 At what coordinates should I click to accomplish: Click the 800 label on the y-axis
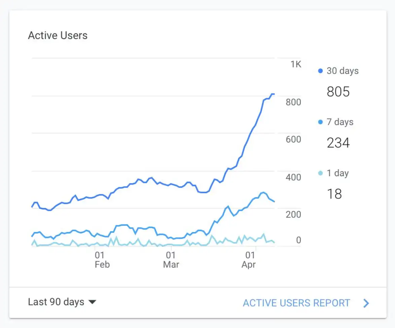click(293, 102)
